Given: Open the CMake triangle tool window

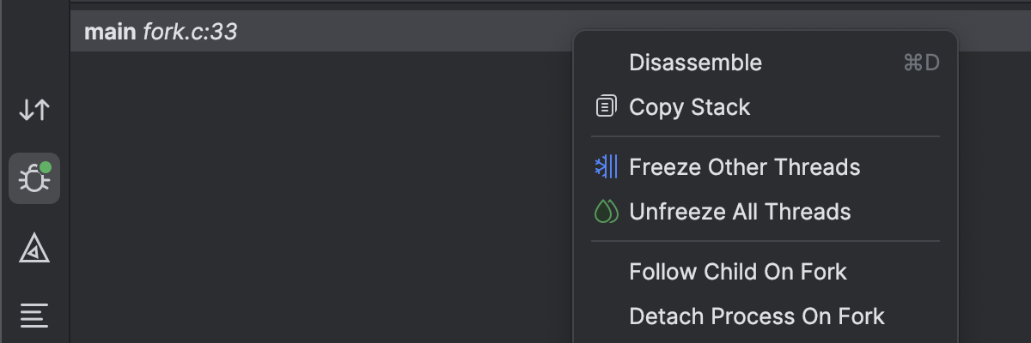Looking at the screenshot, I should [x=34, y=249].
